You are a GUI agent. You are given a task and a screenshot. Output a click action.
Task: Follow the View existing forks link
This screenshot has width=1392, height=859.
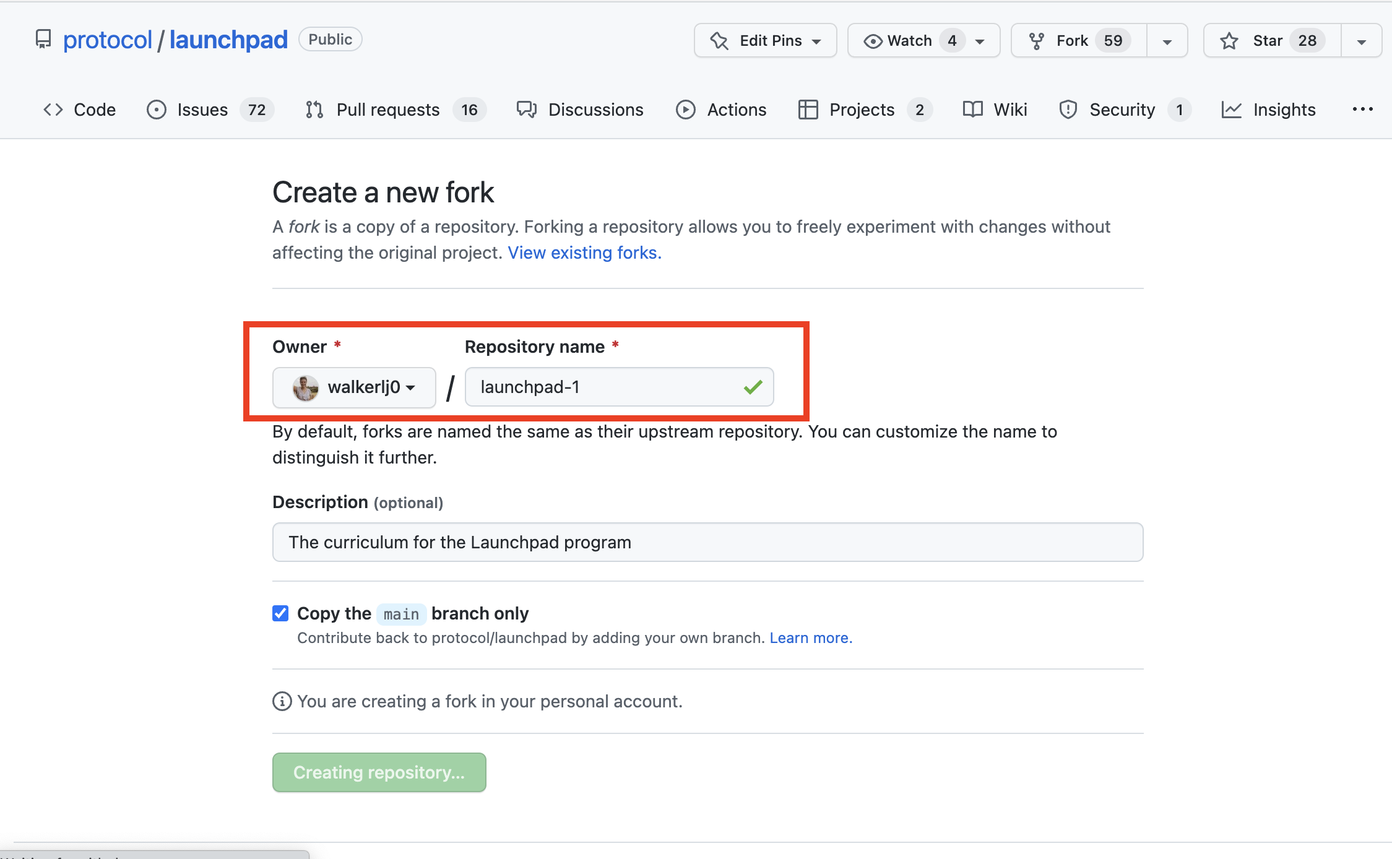click(x=585, y=253)
